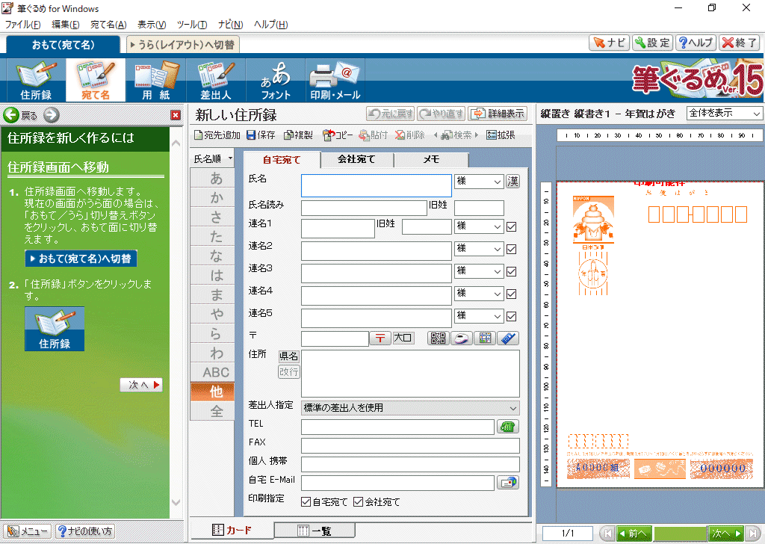Click the 宛先追加 add recipient icon
The width and height of the screenshot is (765, 544).
click(x=217, y=135)
